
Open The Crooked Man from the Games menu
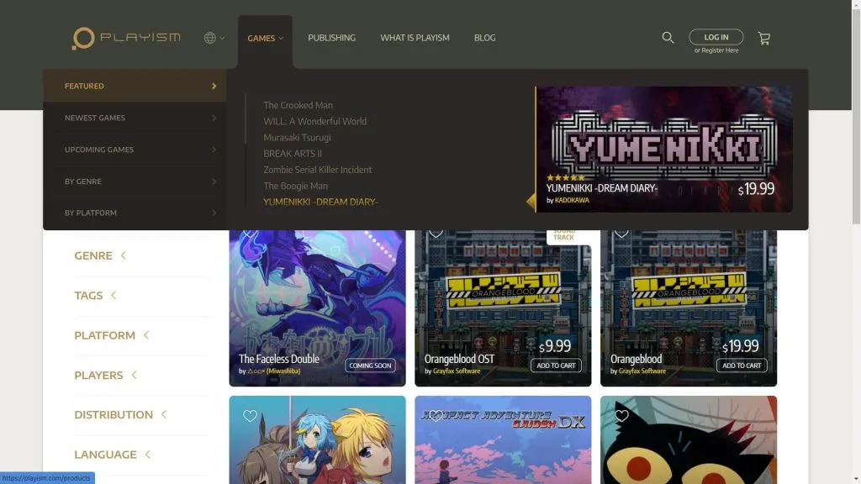298,104
